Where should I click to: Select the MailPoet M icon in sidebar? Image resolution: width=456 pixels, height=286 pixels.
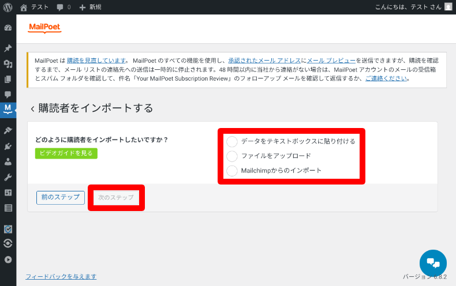(8, 110)
